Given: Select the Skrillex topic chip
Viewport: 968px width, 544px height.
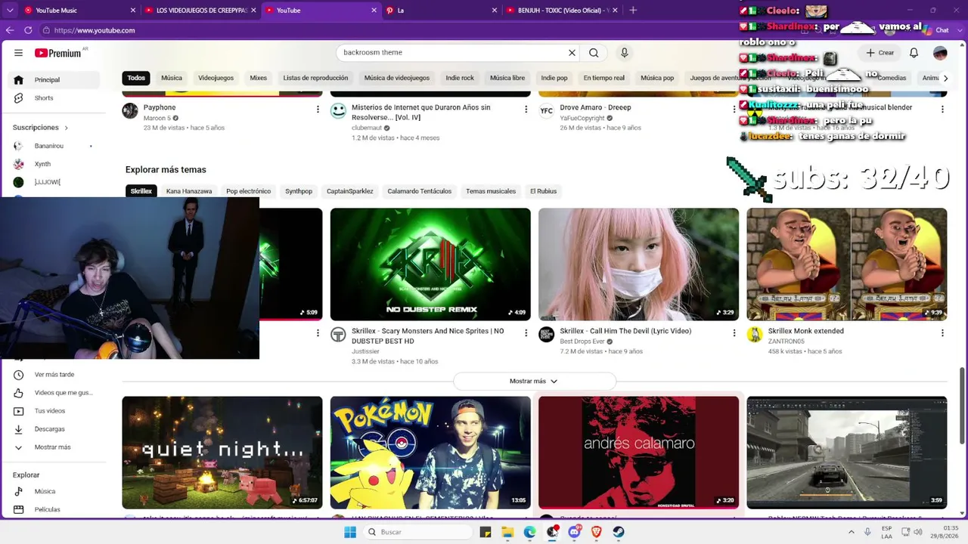Looking at the screenshot, I should point(141,191).
